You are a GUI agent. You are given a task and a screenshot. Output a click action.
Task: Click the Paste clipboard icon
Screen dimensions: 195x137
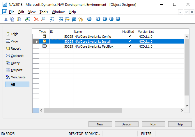19,19
